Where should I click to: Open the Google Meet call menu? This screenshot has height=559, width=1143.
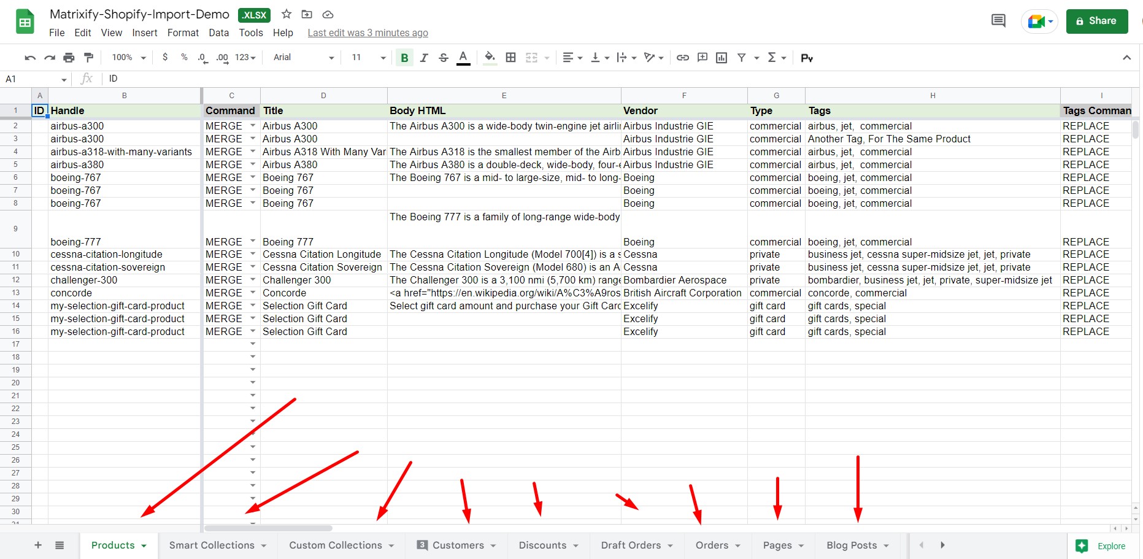tap(1040, 21)
